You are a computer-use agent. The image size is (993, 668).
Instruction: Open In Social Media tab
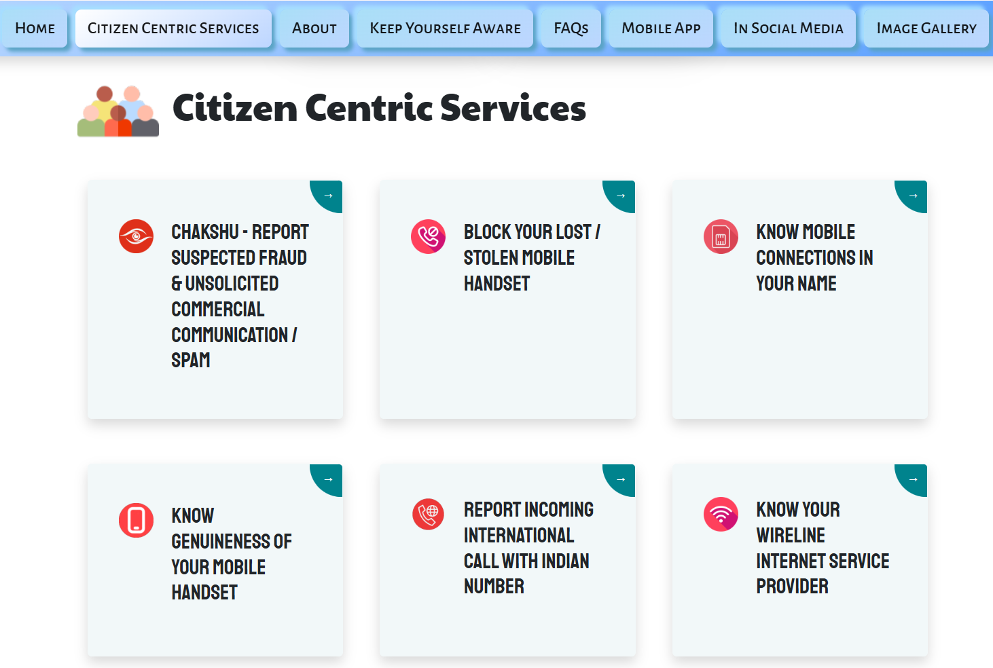tap(788, 29)
